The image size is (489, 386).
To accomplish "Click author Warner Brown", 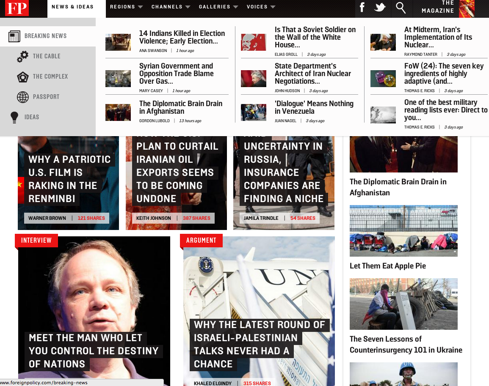I will [47, 218].
